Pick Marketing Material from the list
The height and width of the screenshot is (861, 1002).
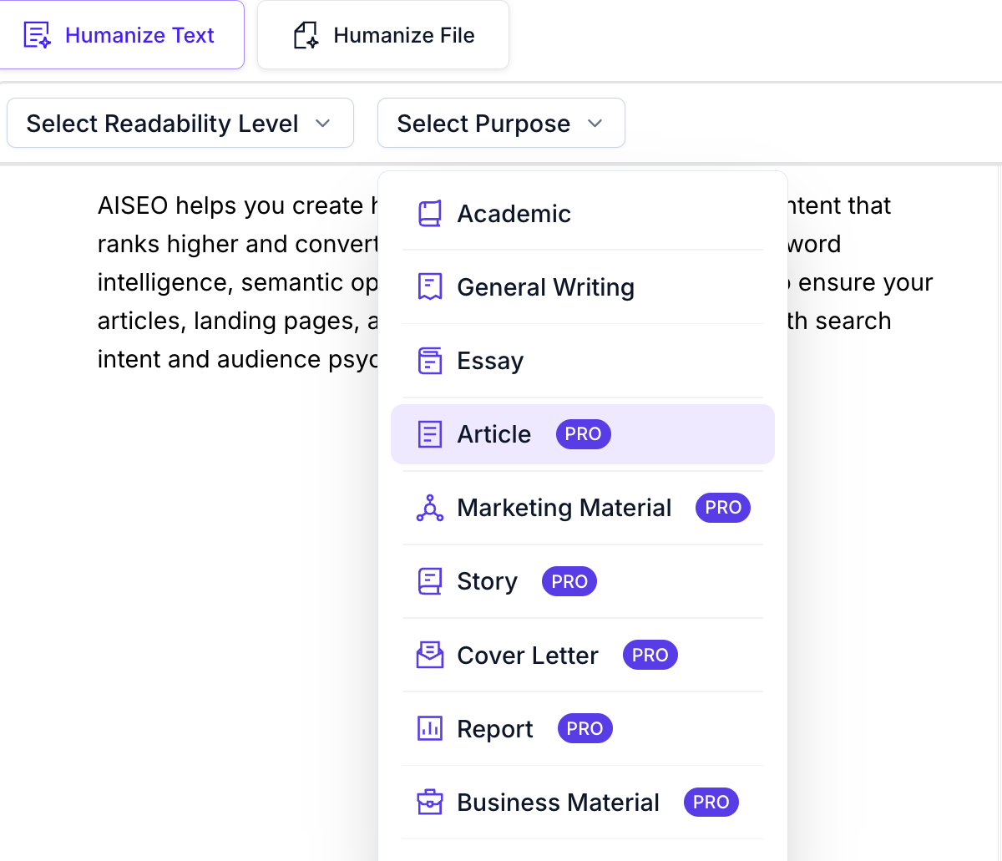[583, 508]
